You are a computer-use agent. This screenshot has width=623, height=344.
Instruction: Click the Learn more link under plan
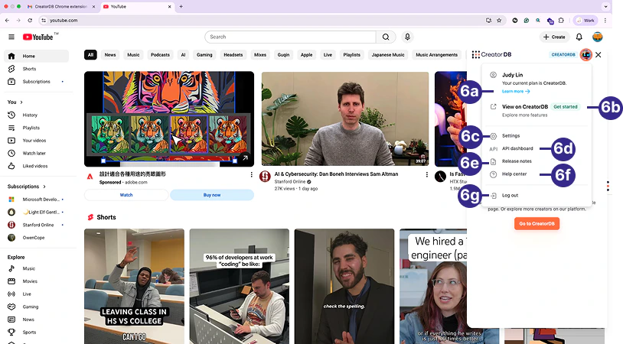click(516, 91)
